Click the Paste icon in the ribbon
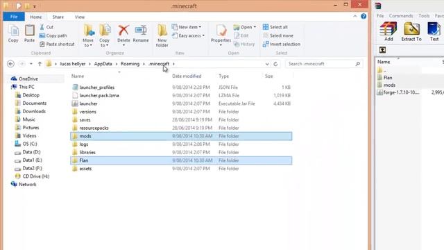Viewport: 444px width, 250px height. pyautogui.click(x=29, y=33)
